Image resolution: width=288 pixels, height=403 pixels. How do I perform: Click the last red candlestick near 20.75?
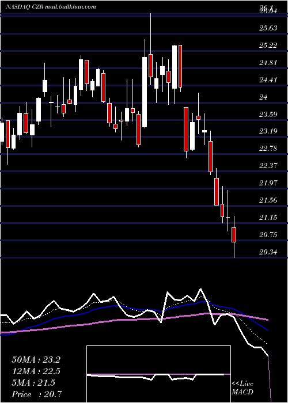tap(234, 235)
